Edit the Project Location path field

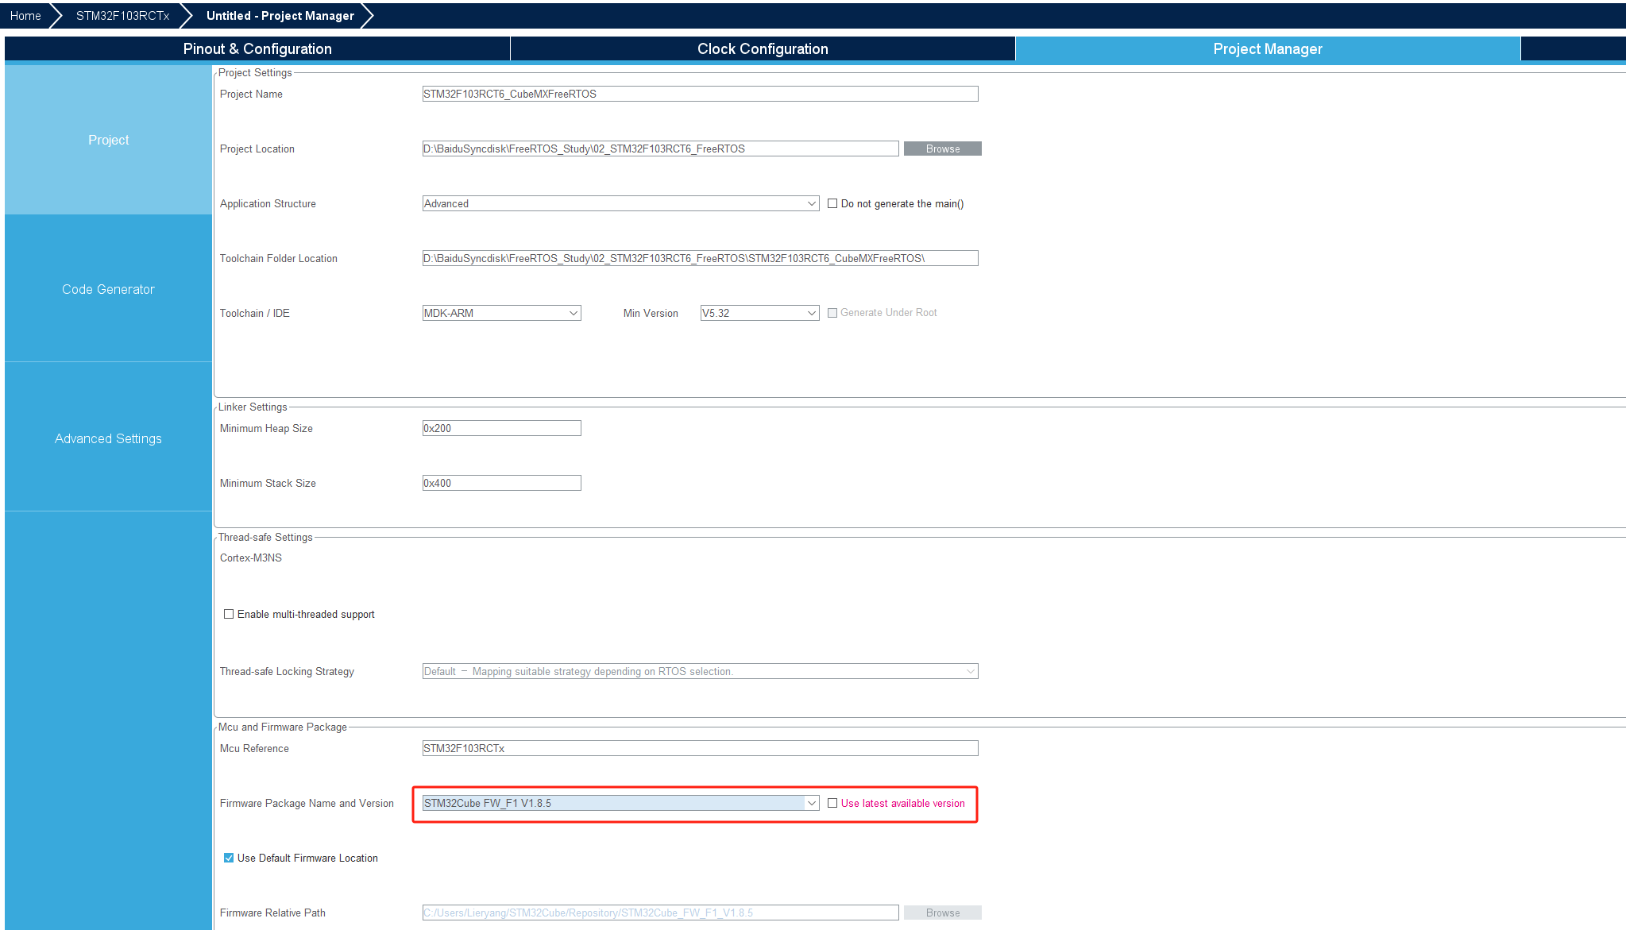coord(660,149)
